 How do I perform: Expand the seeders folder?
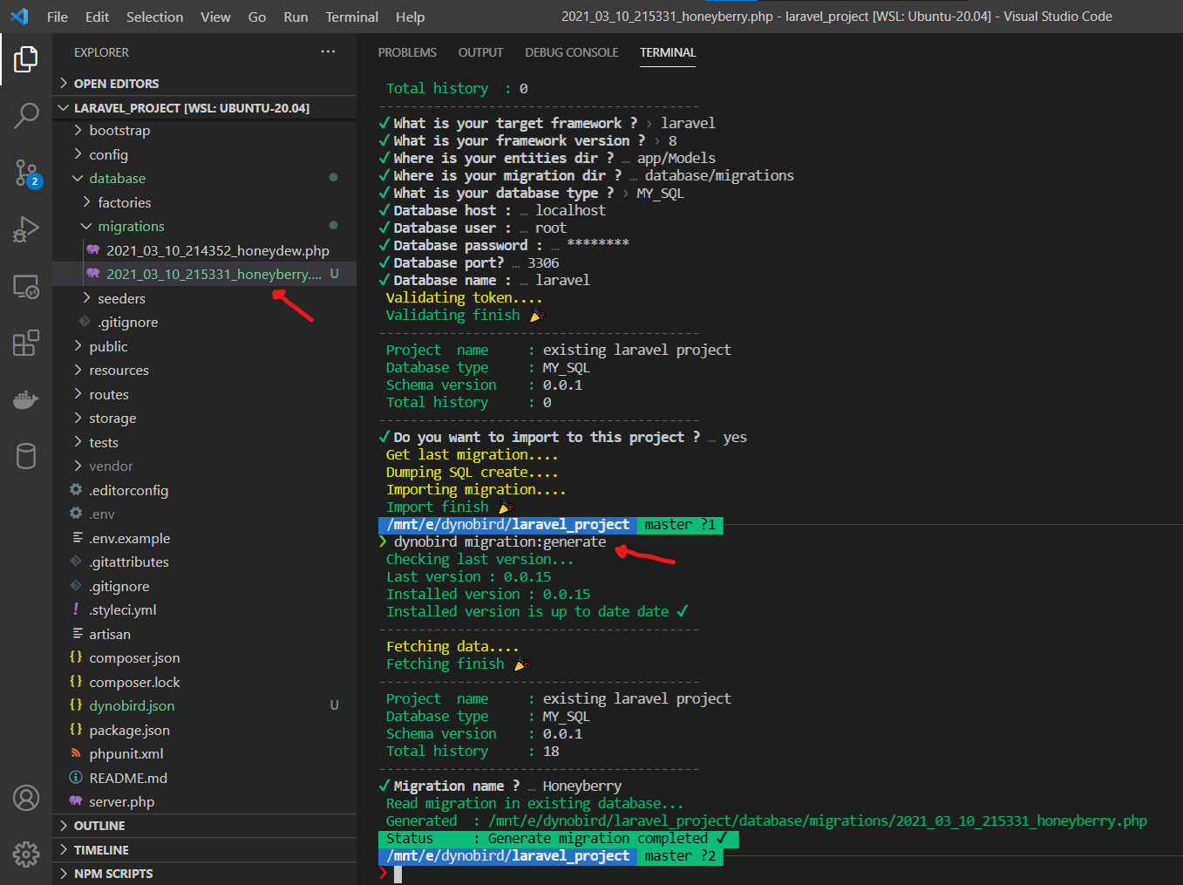point(204,298)
